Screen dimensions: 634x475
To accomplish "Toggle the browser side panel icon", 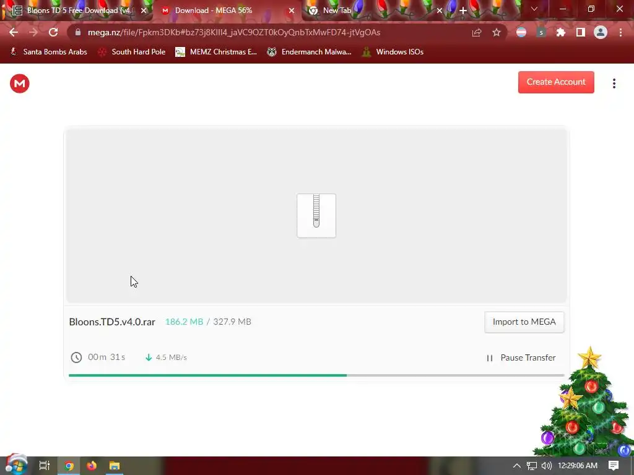I will click(581, 32).
